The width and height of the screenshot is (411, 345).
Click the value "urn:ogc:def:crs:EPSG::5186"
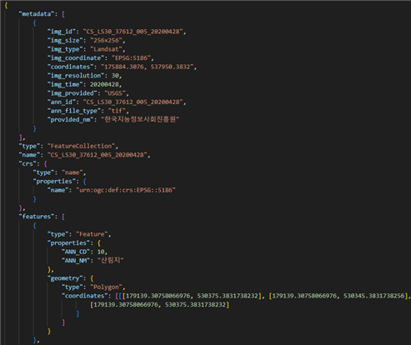pos(126,190)
